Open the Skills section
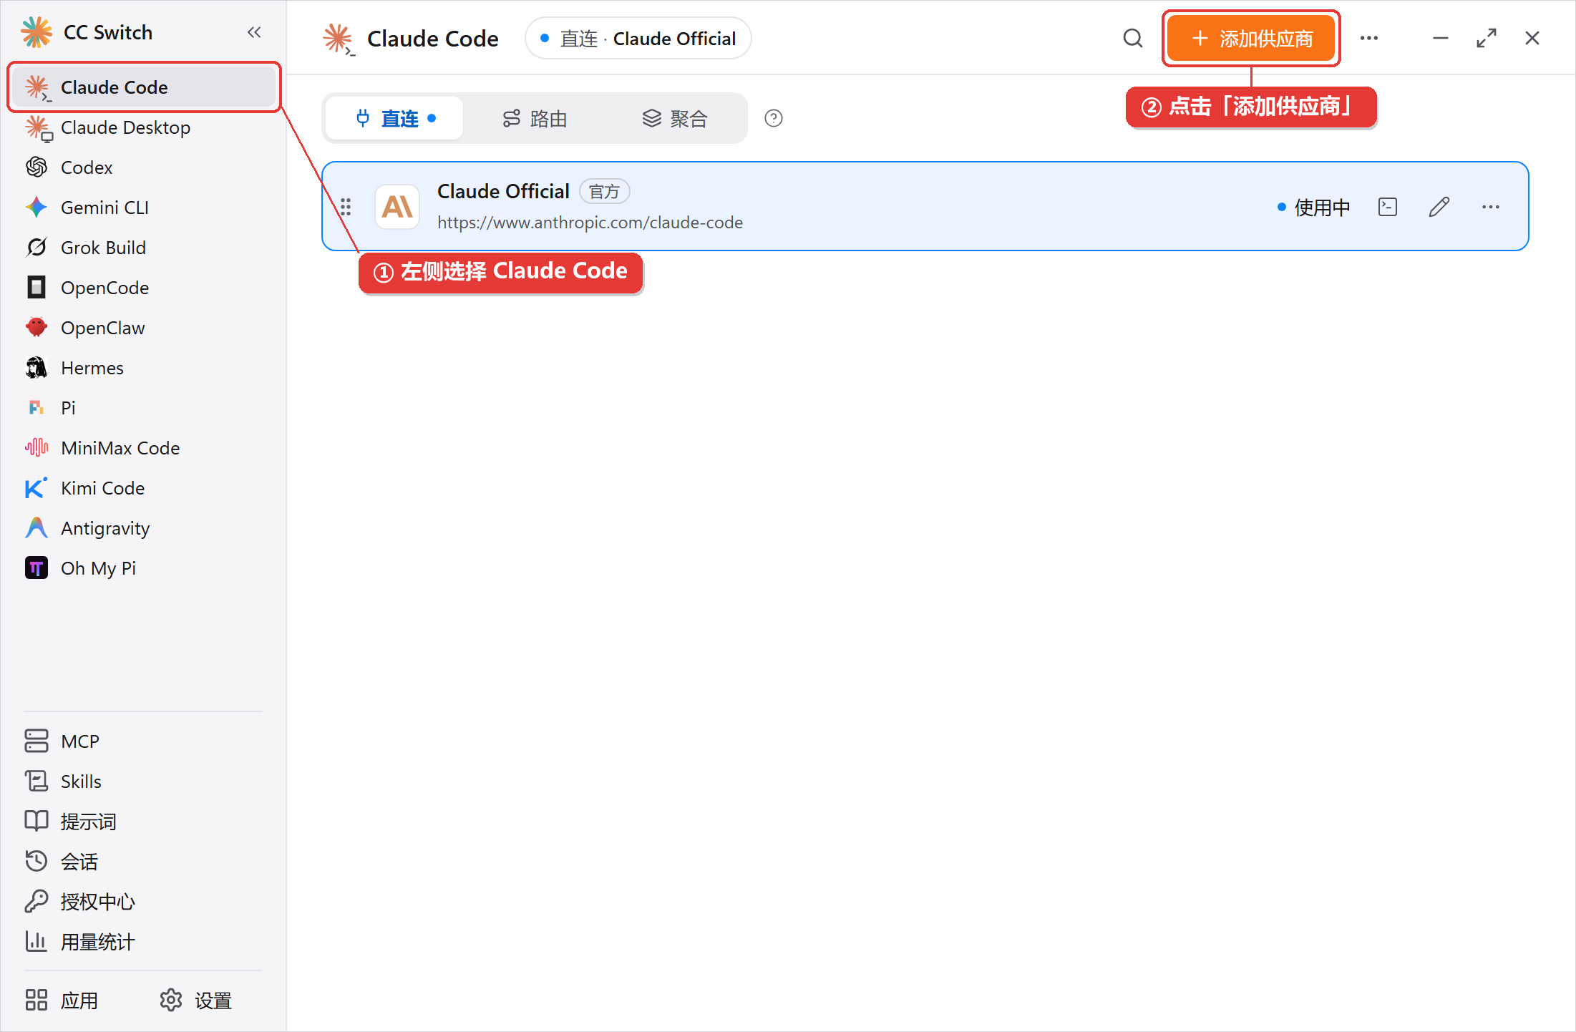The height and width of the screenshot is (1032, 1576). point(144,782)
